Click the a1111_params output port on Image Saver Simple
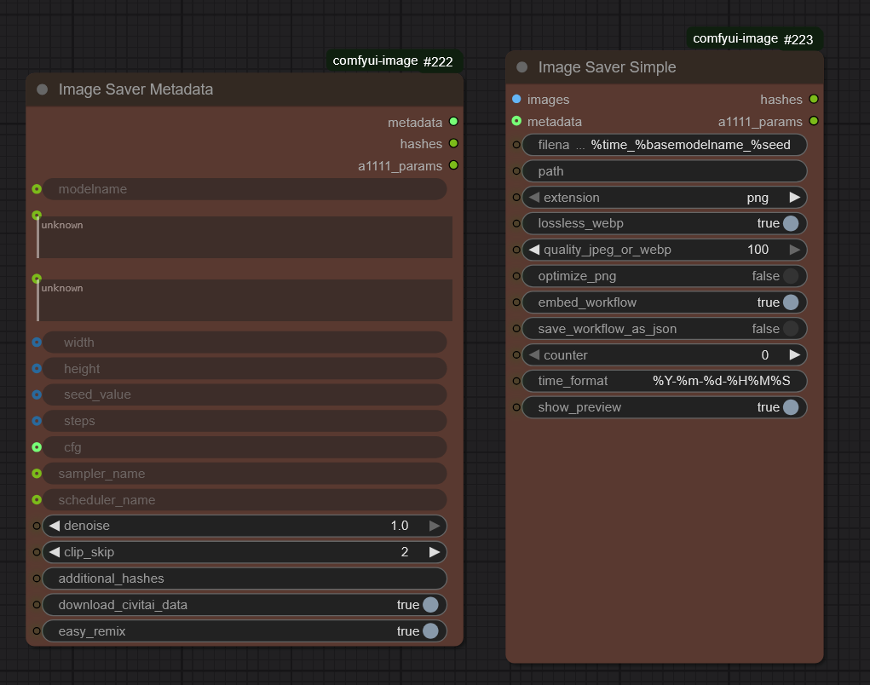 click(x=814, y=122)
